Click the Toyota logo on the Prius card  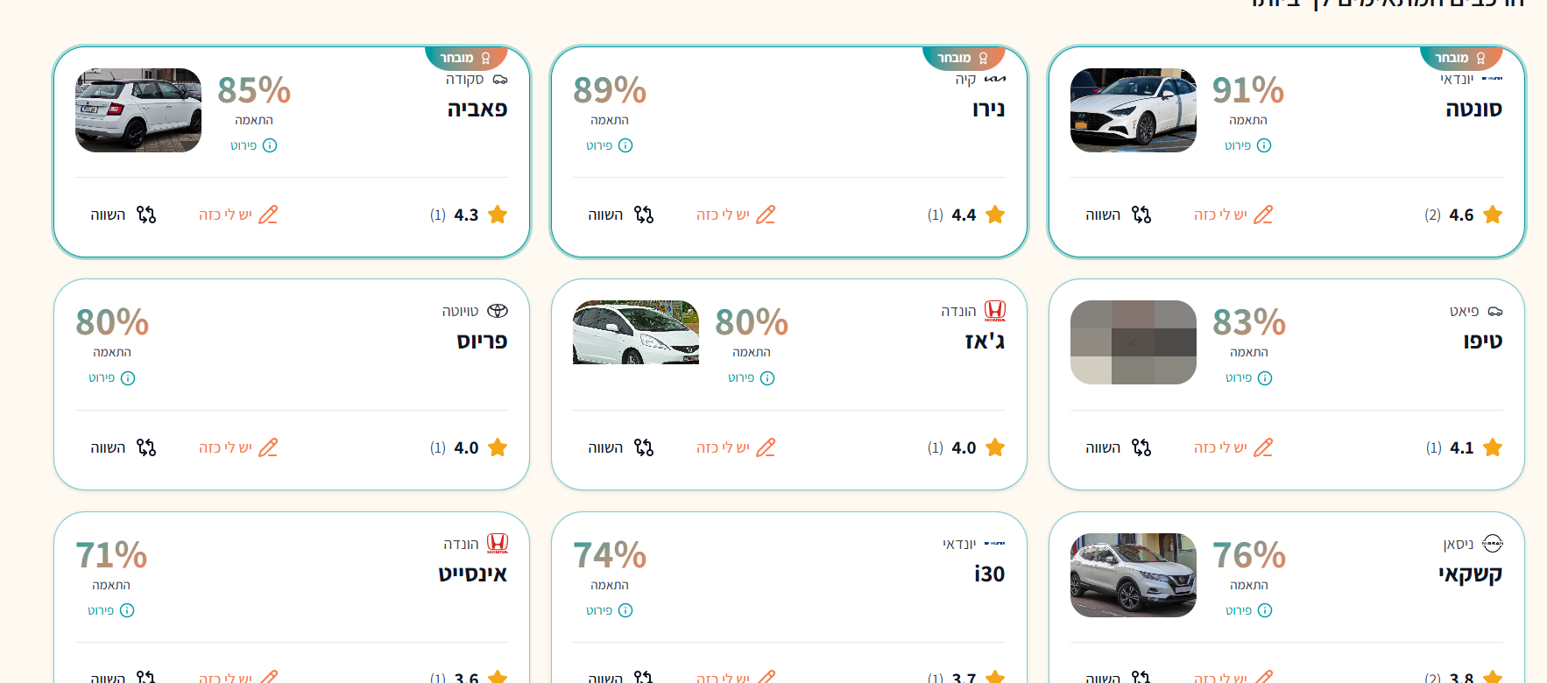(498, 311)
